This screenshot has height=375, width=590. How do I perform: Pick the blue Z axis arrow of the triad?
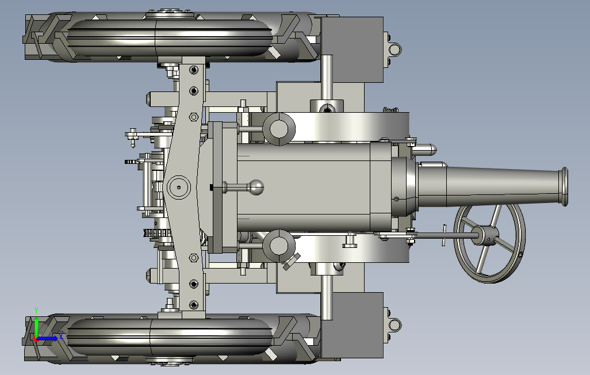point(47,338)
